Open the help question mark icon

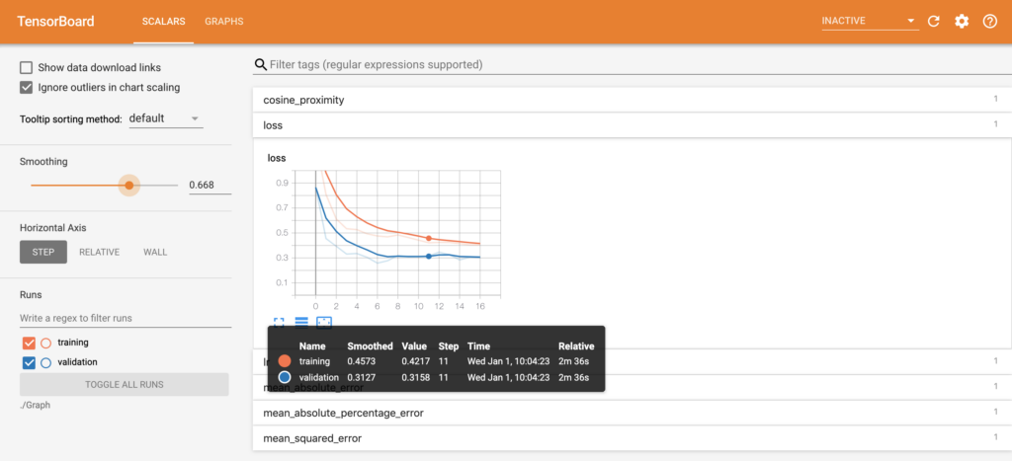click(x=990, y=22)
